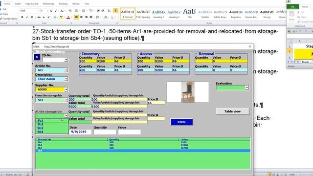Click the Shrink Font icon

pyautogui.click(x=56, y=11)
